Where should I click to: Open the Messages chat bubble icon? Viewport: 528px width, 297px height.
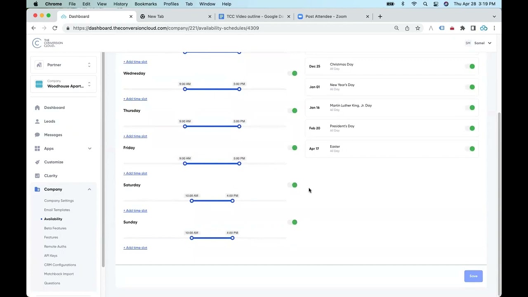(38, 135)
